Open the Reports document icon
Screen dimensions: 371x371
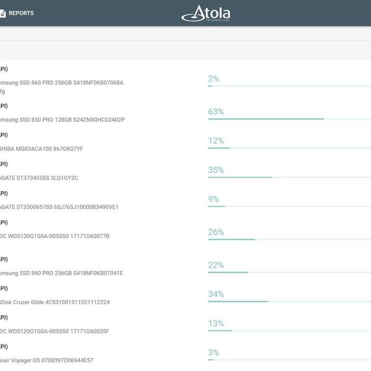(2, 13)
